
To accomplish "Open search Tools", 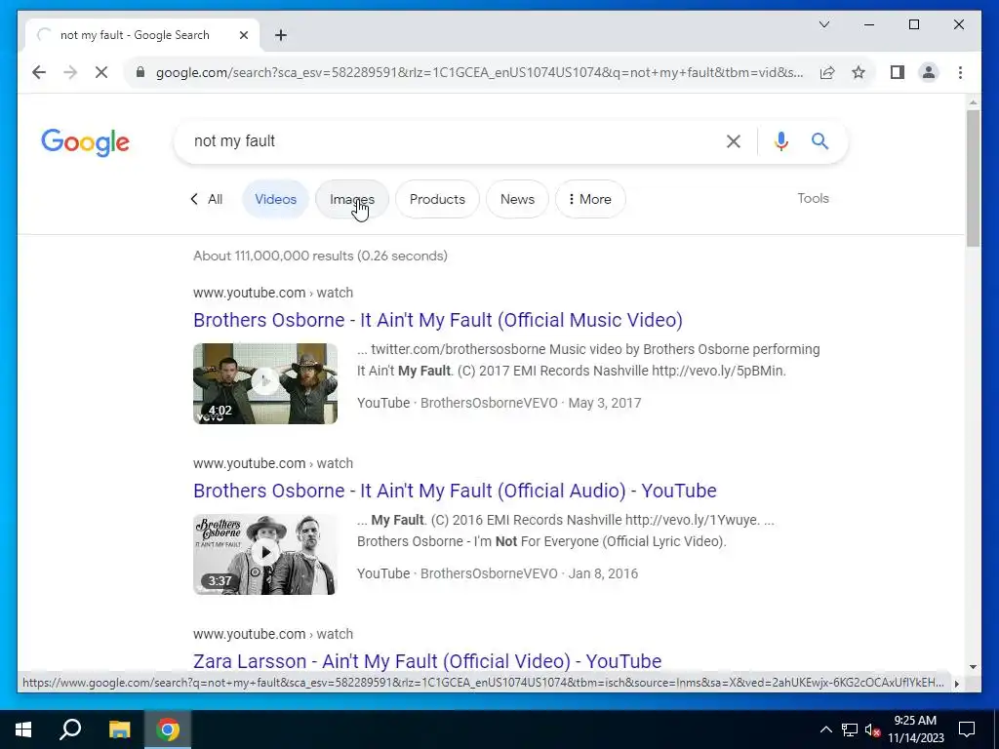I will 813,198.
